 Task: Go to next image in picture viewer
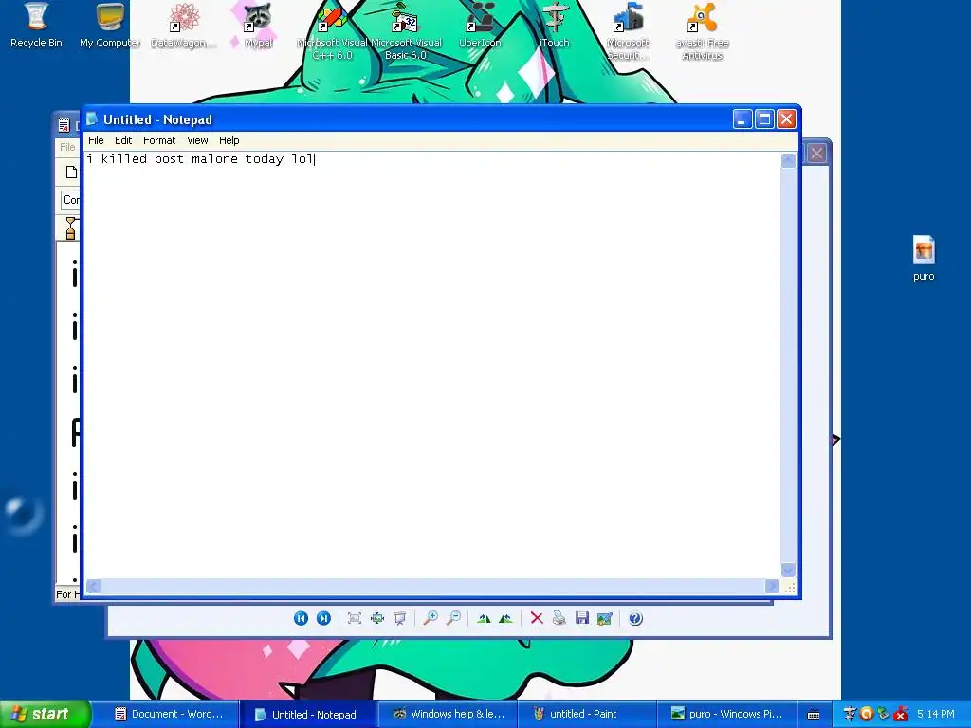click(x=323, y=618)
